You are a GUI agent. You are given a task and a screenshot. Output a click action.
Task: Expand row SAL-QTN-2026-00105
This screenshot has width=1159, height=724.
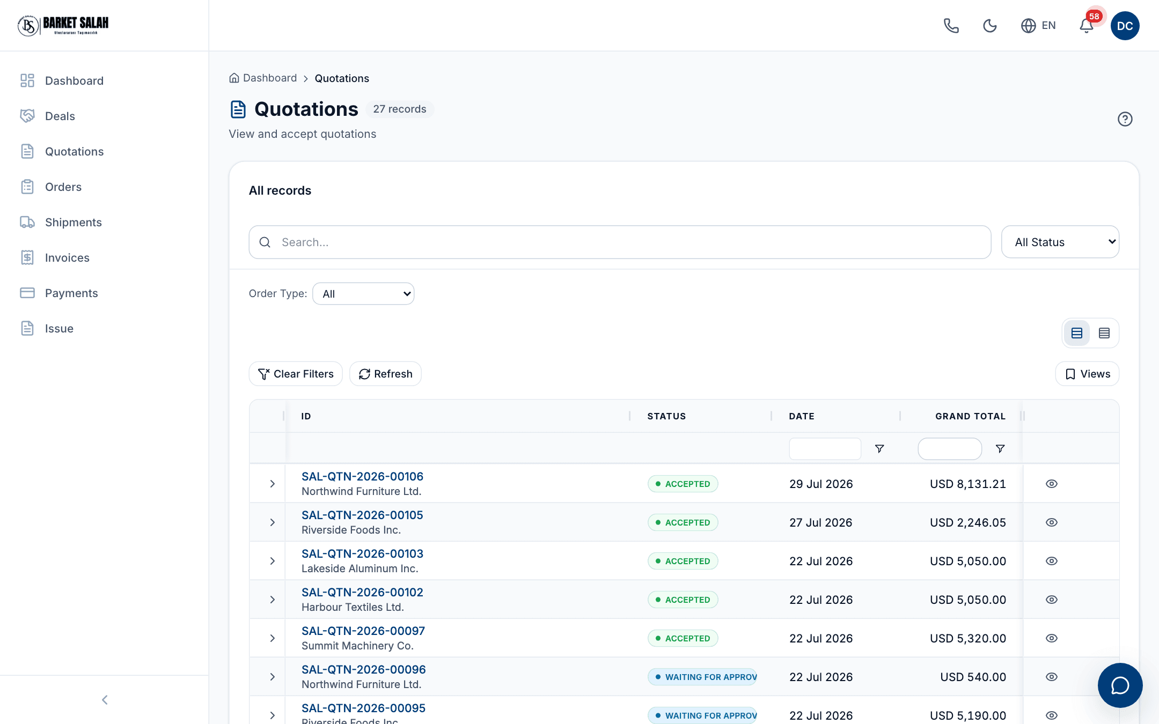[273, 522]
